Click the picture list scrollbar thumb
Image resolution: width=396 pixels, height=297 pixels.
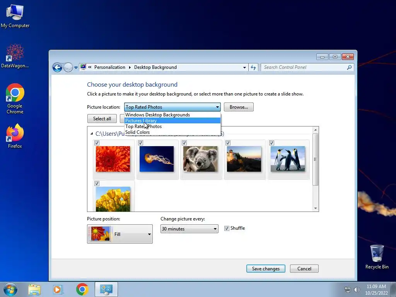pyautogui.click(x=316, y=159)
